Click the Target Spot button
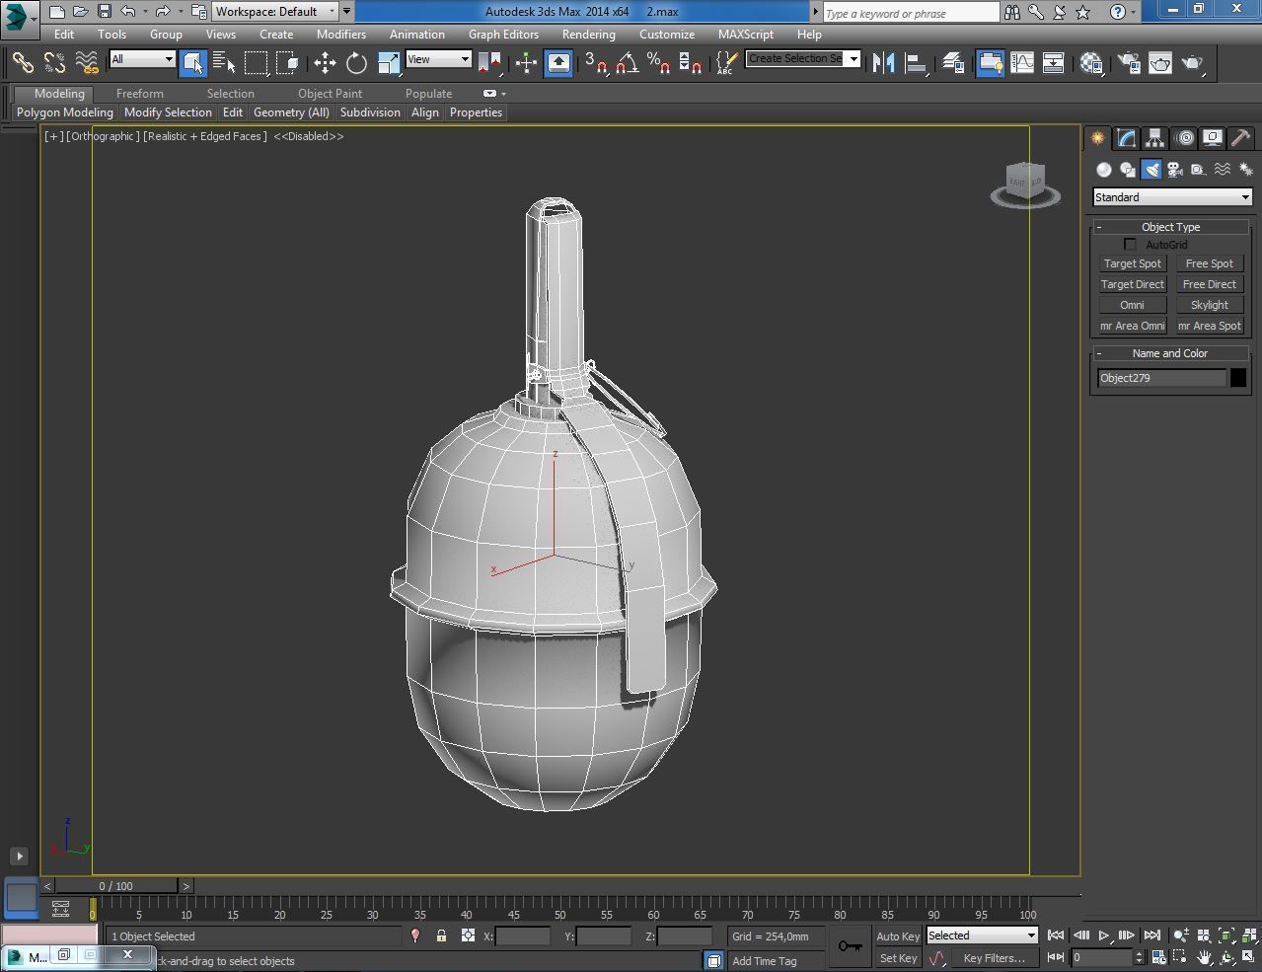Image resolution: width=1262 pixels, height=972 pixels. pos(1132,263)
